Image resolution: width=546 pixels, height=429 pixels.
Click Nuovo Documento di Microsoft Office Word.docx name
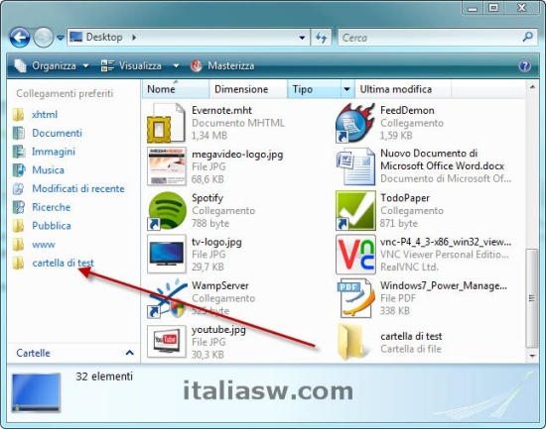click(442, 160)
